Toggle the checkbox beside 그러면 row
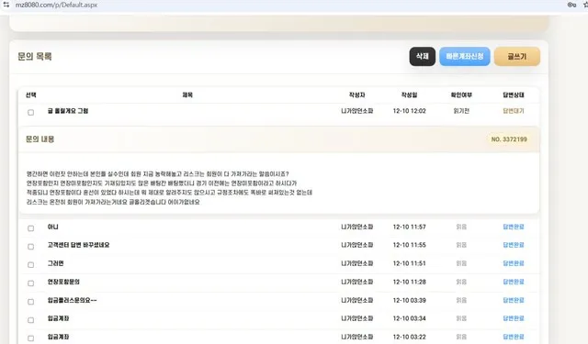This screenshot has height=344, width=588. (30, 265)
